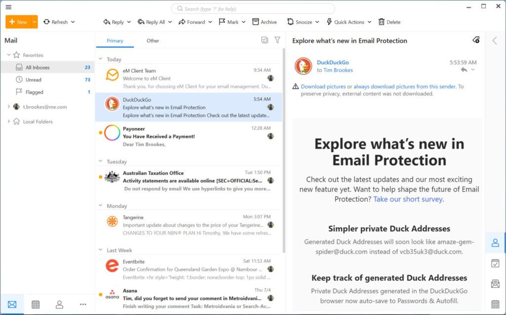Click the Snooze toolbar button
This screenshot has height=315, width=506.
click(299, 22)
